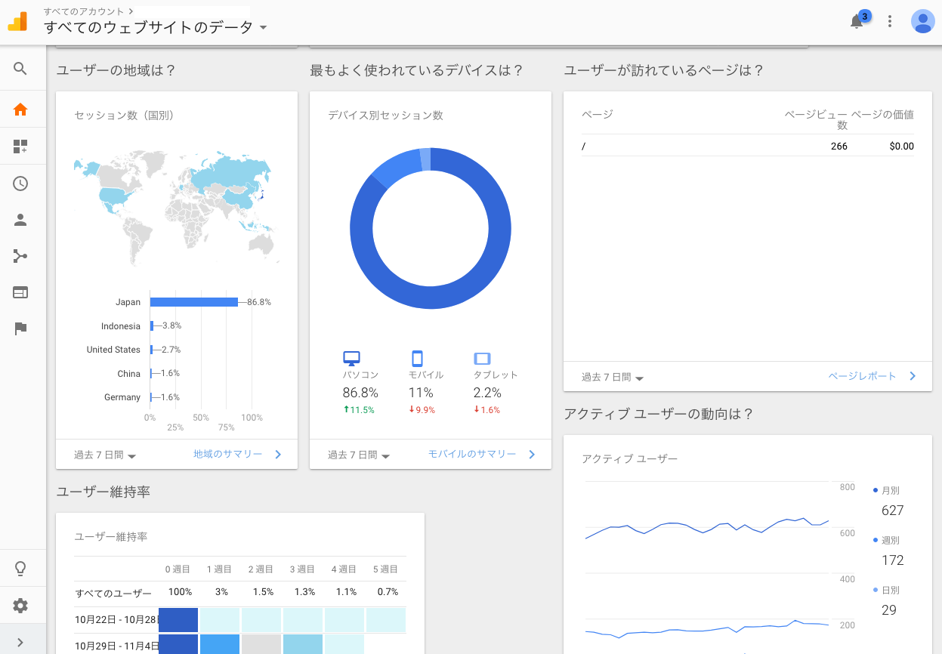This screenshot has height=654, width=942.
Task: Go to Home via house icon
Action: [20, 110]
